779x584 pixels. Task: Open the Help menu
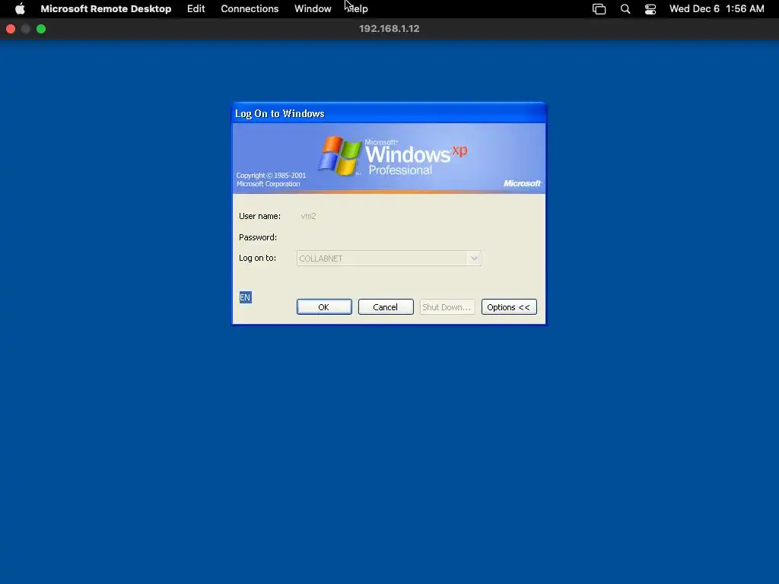click(358, 9)
